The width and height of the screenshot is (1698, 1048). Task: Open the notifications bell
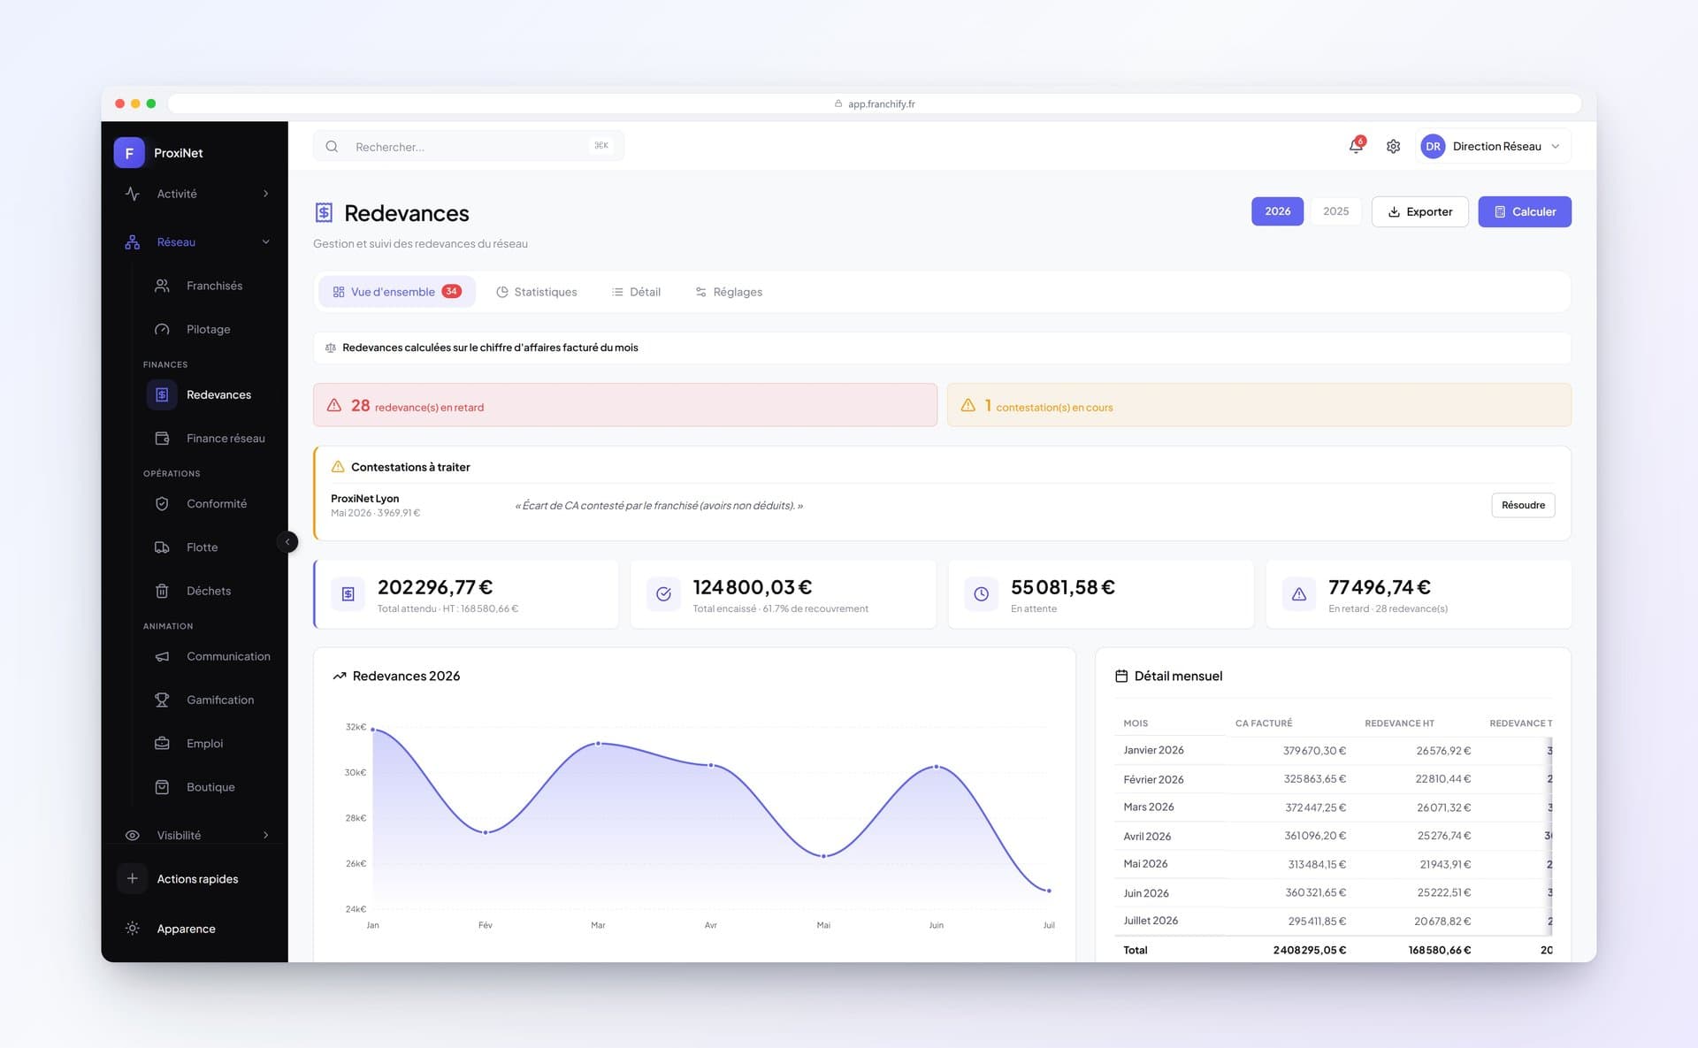[x=1356, y=146]
